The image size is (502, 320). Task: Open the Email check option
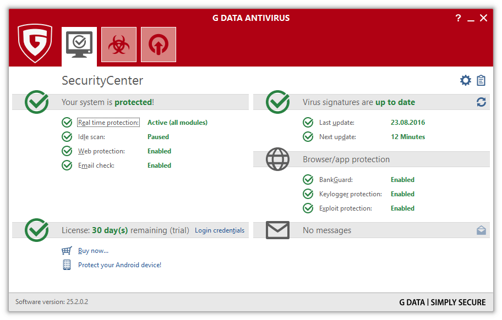pos(96,165)
